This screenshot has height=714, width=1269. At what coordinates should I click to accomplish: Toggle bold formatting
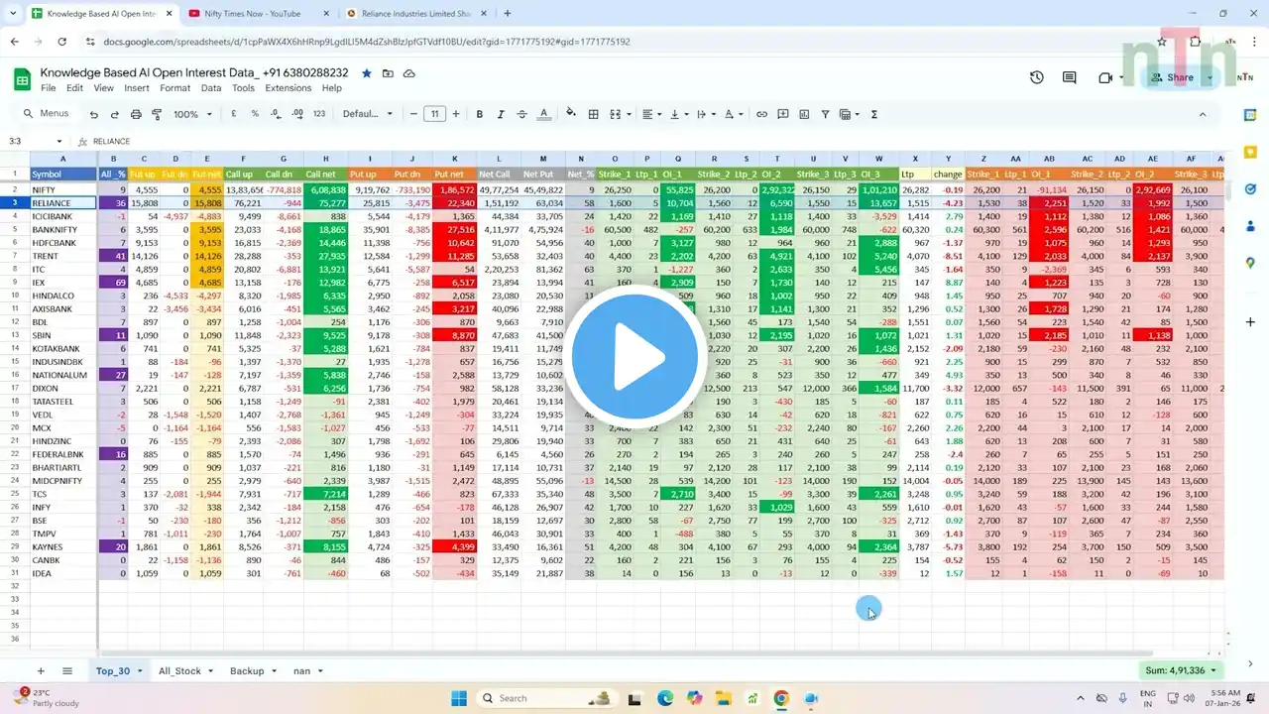[480, 114]
